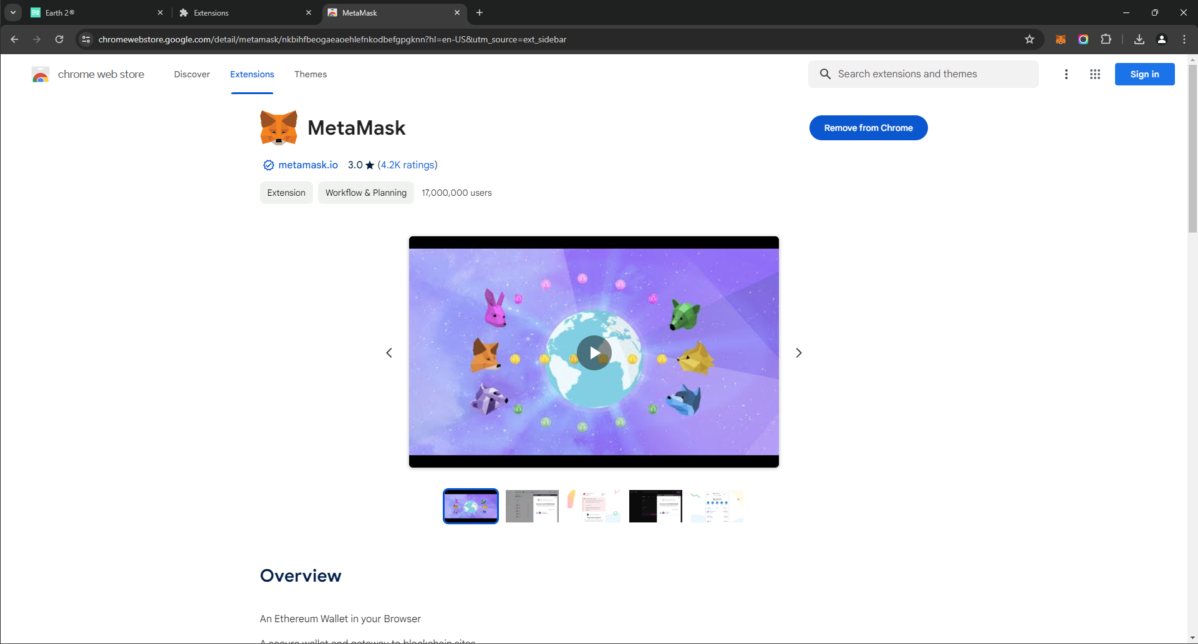View site information icon in address bar

86,39
